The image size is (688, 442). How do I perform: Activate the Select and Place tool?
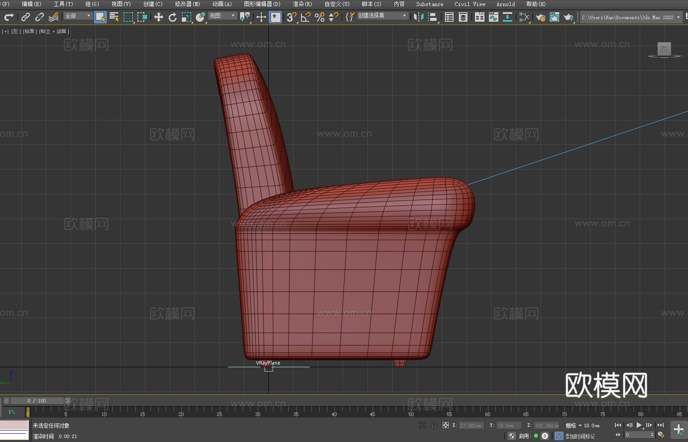pos(200,17)
